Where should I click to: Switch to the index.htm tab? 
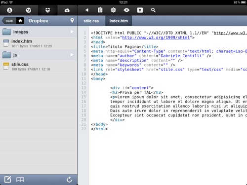tap(119, 21)
